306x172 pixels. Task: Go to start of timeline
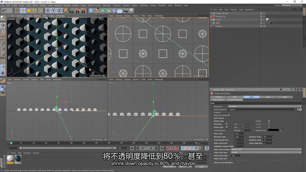click(x=132, y=148)
